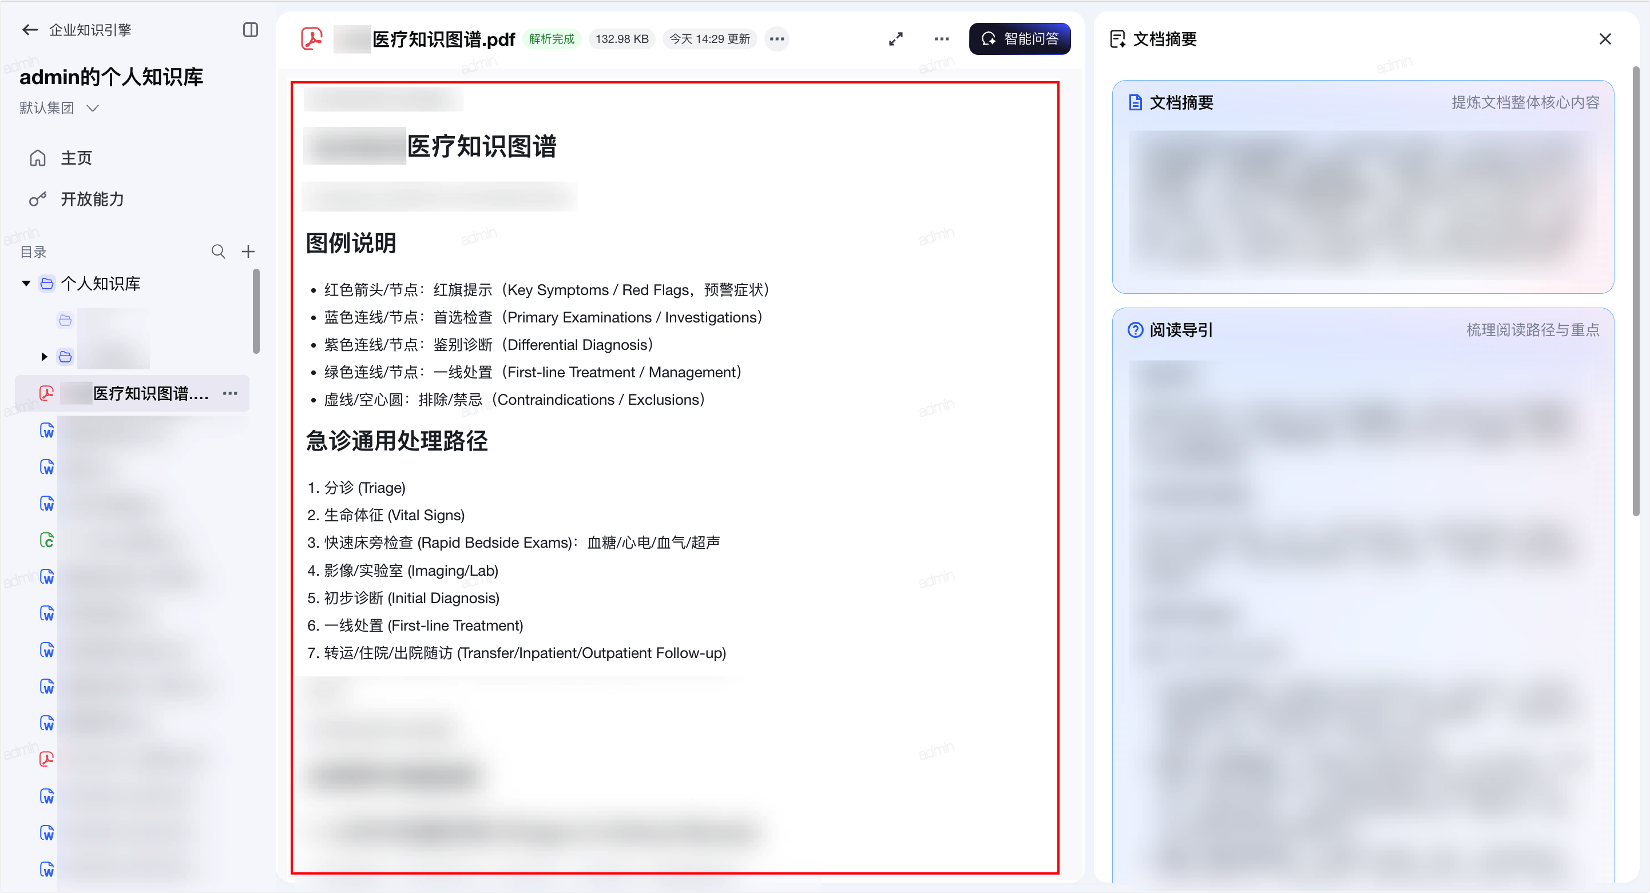The image size is (1650, 893).
Task: Click the PDF file icon in the header
Action: 312,39
